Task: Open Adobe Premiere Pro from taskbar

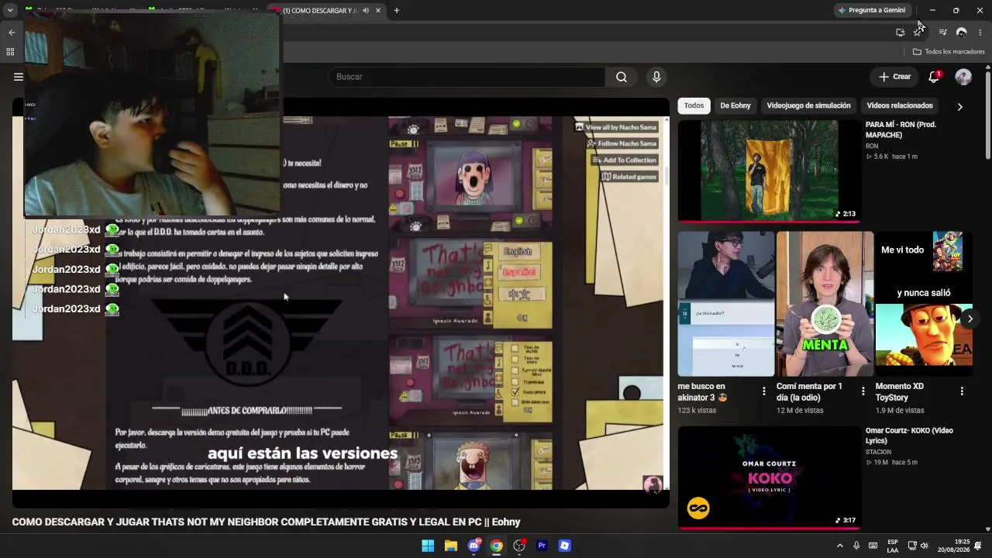Action: (542, 546)
